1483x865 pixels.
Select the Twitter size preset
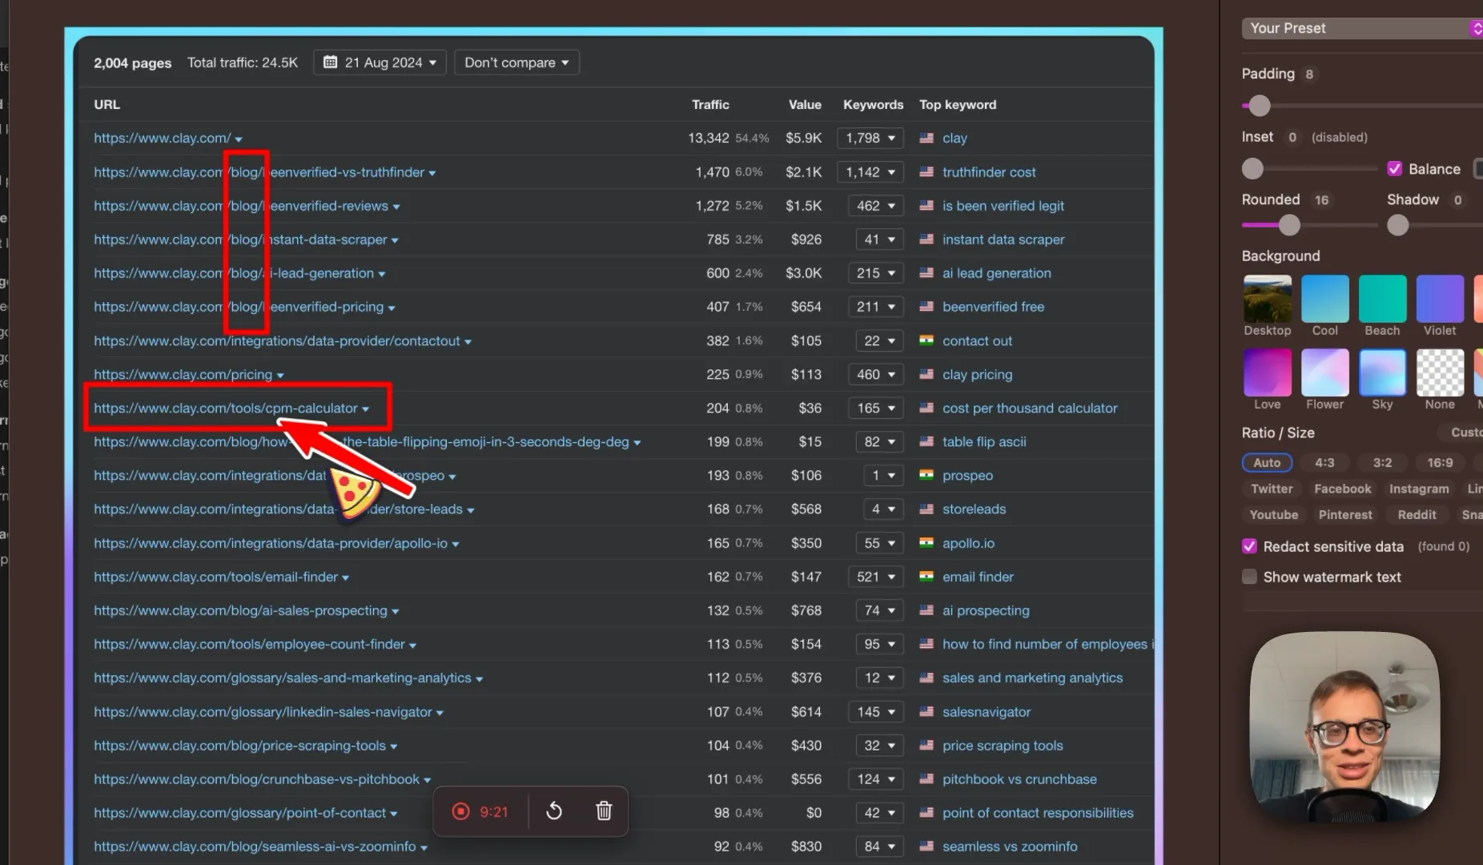pyautogui.click(x=1272, y=489)
